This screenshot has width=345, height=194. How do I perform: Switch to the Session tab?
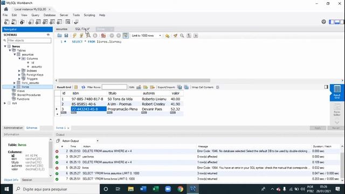point(27,180)
